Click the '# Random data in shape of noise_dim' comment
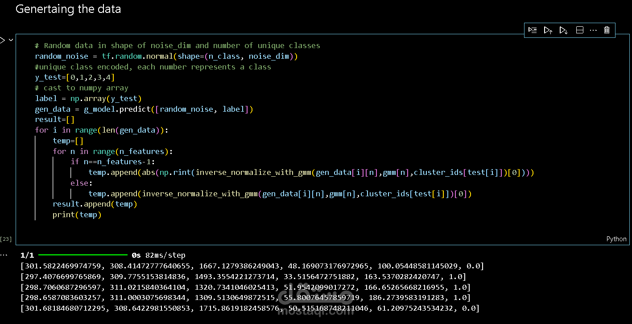 coord(178,45)
